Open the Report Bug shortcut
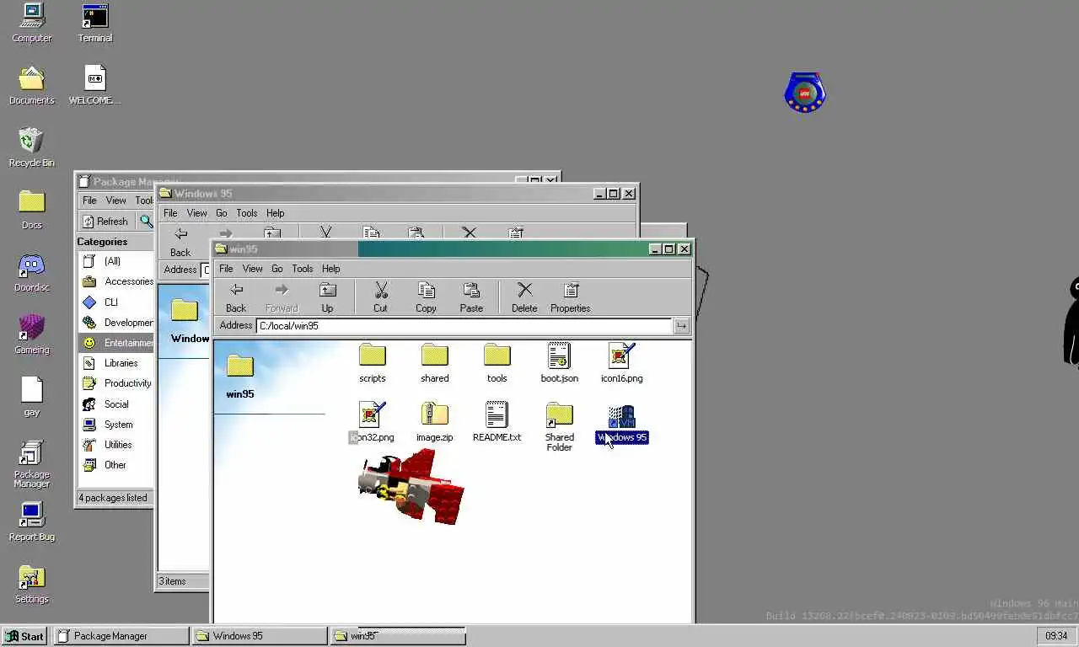 coord(31,521)
